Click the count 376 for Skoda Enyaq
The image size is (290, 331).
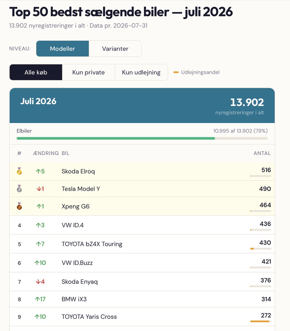pyautogui.click(x=266, y=280)
